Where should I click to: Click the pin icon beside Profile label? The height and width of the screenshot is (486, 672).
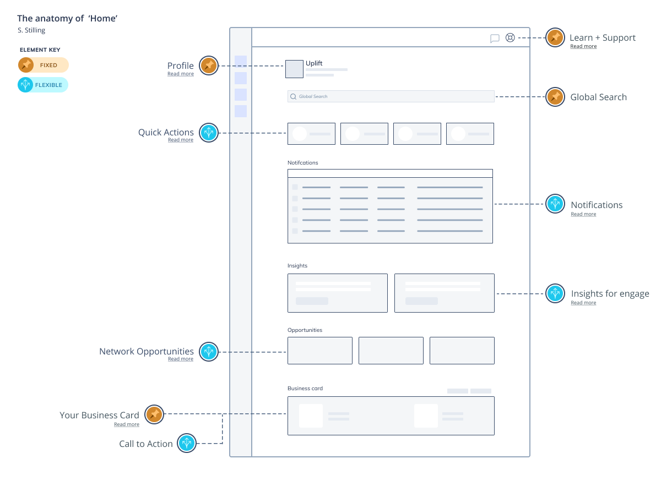coord(208,66)
